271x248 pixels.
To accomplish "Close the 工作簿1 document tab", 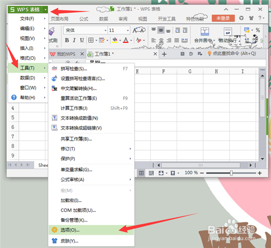I will point(155,54).
